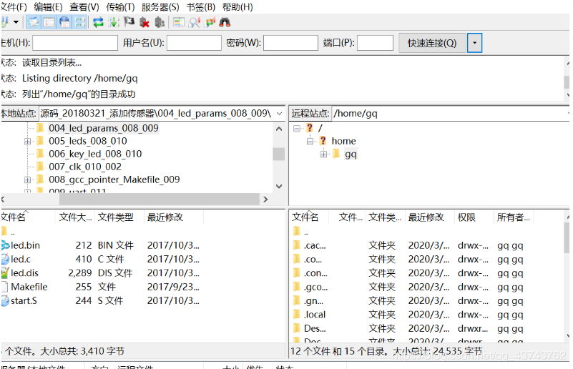Select led.c file icon
Image resolution: width=573 pixels, height=369 pixels.
pos(5,259)
